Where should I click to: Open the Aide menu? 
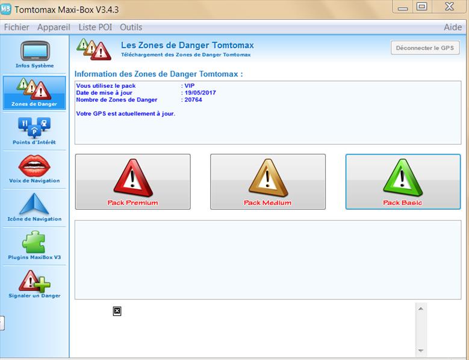click(453, 27)
